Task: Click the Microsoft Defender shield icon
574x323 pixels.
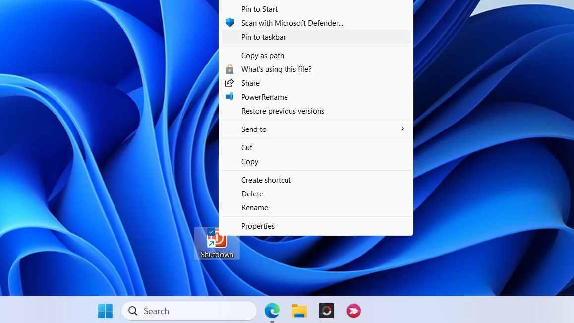Action: click(230, 23)
